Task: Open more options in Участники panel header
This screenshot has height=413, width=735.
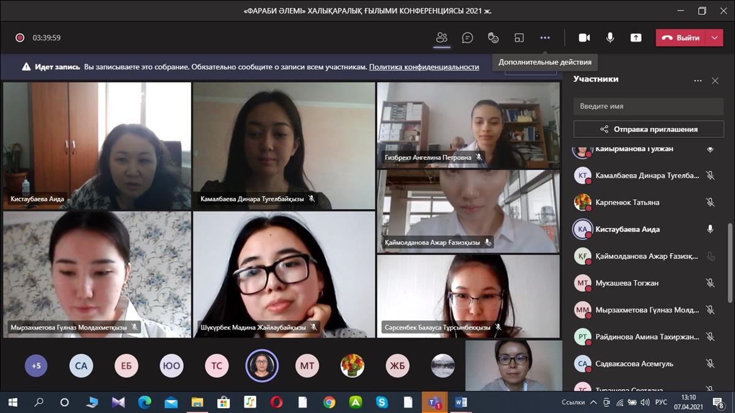Action: point(698,80)
